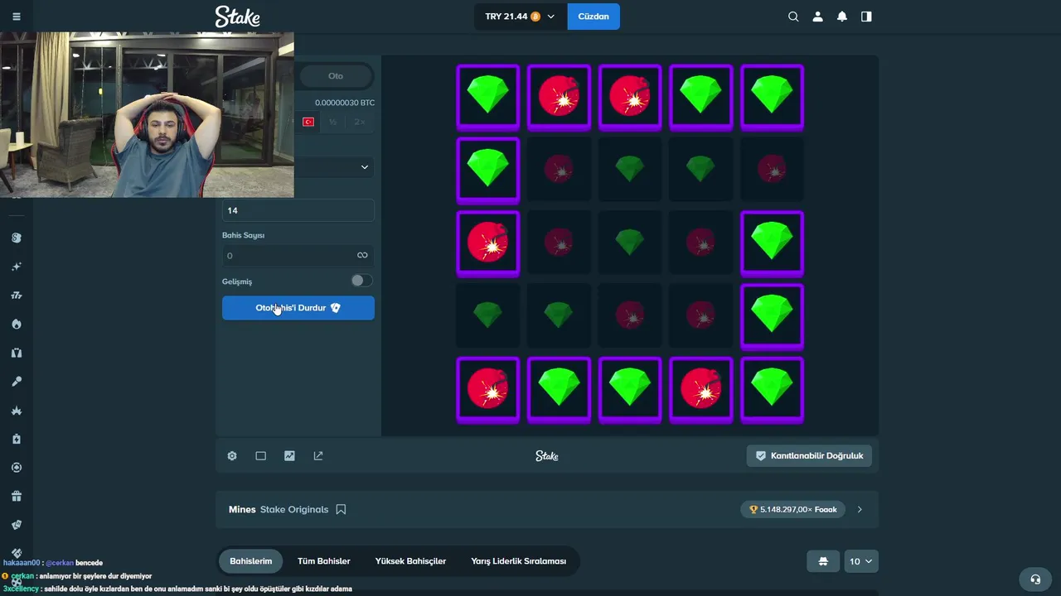Open notifications bell icon
This screenshot has height=596, width=1061.
click(x=842, y=17)
